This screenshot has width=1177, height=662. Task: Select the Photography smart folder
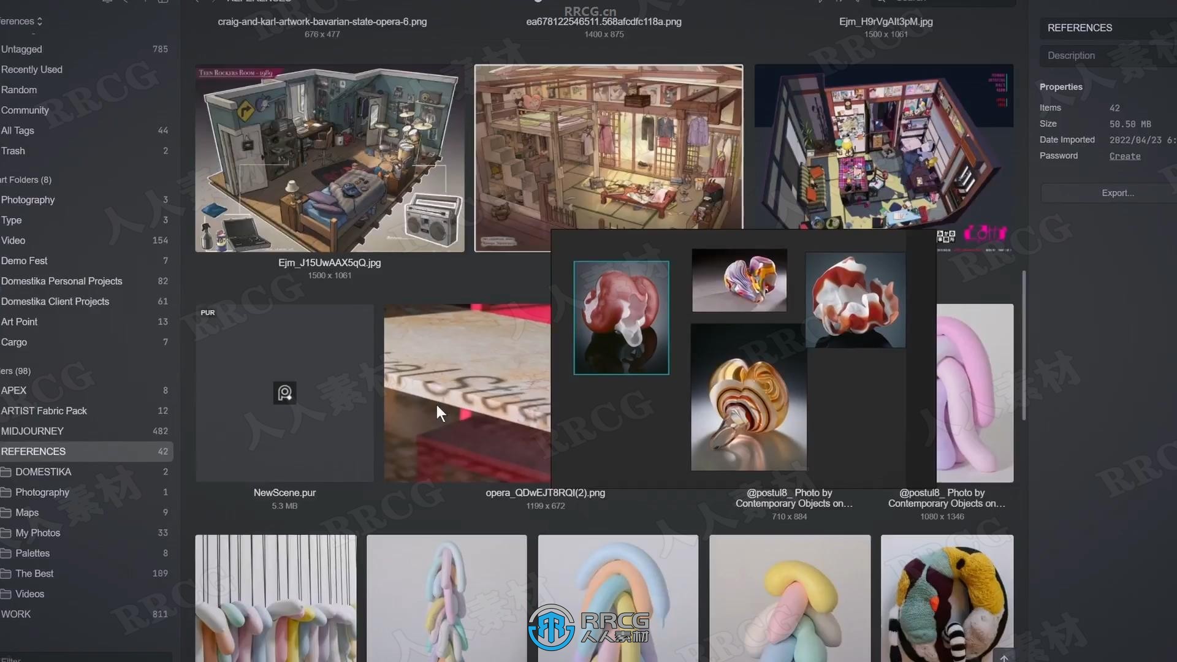point(86,200)
